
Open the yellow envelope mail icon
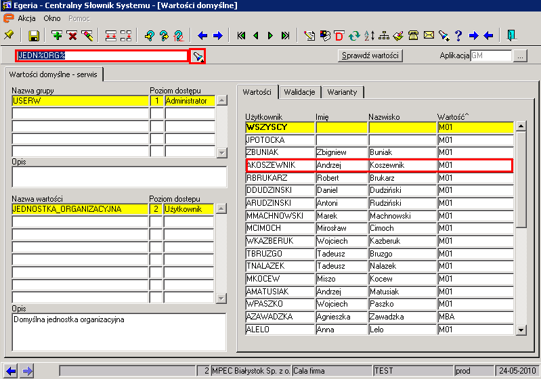tap(429, 35)
